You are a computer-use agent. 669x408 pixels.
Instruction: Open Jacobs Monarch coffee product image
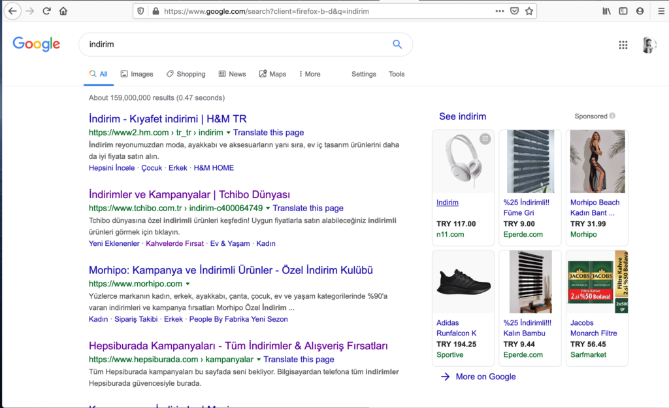click(597, 282)
